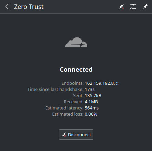This screenshot has width=152, height=151.
Task: Click the Zero Trust title text
Action: click(29, 7)
